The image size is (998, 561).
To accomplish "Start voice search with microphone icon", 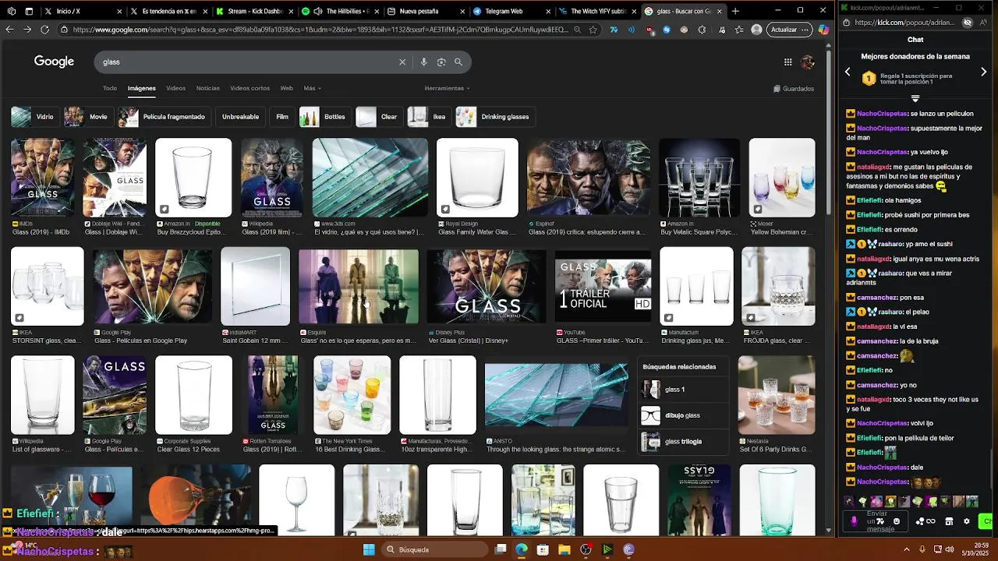I will [x=423, y=62].
